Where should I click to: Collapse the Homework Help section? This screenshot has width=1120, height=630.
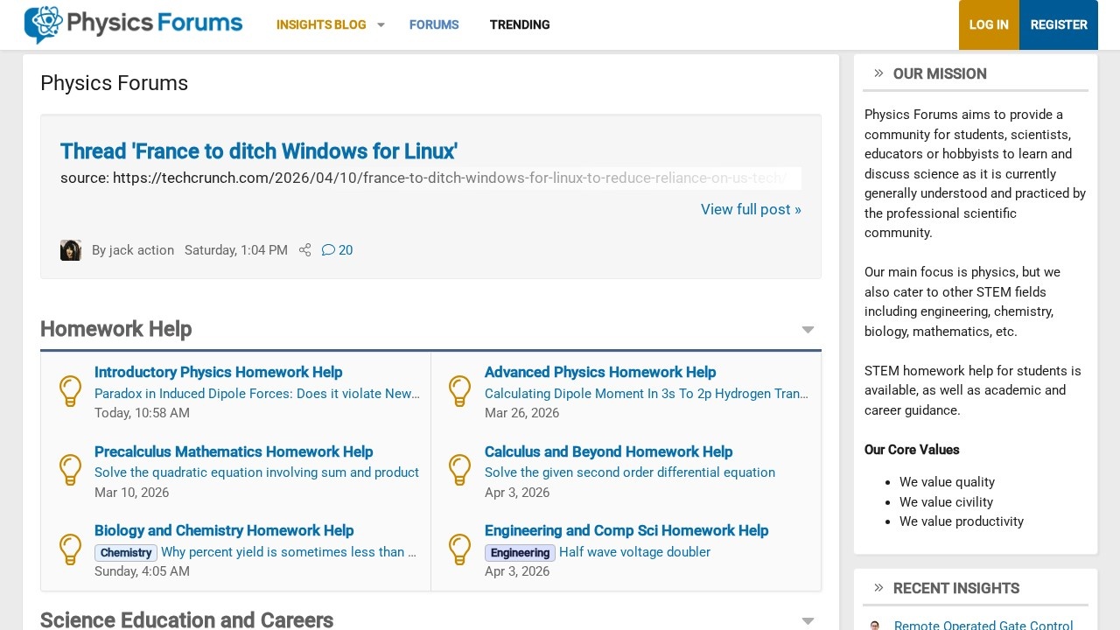[x=808, y=330]
